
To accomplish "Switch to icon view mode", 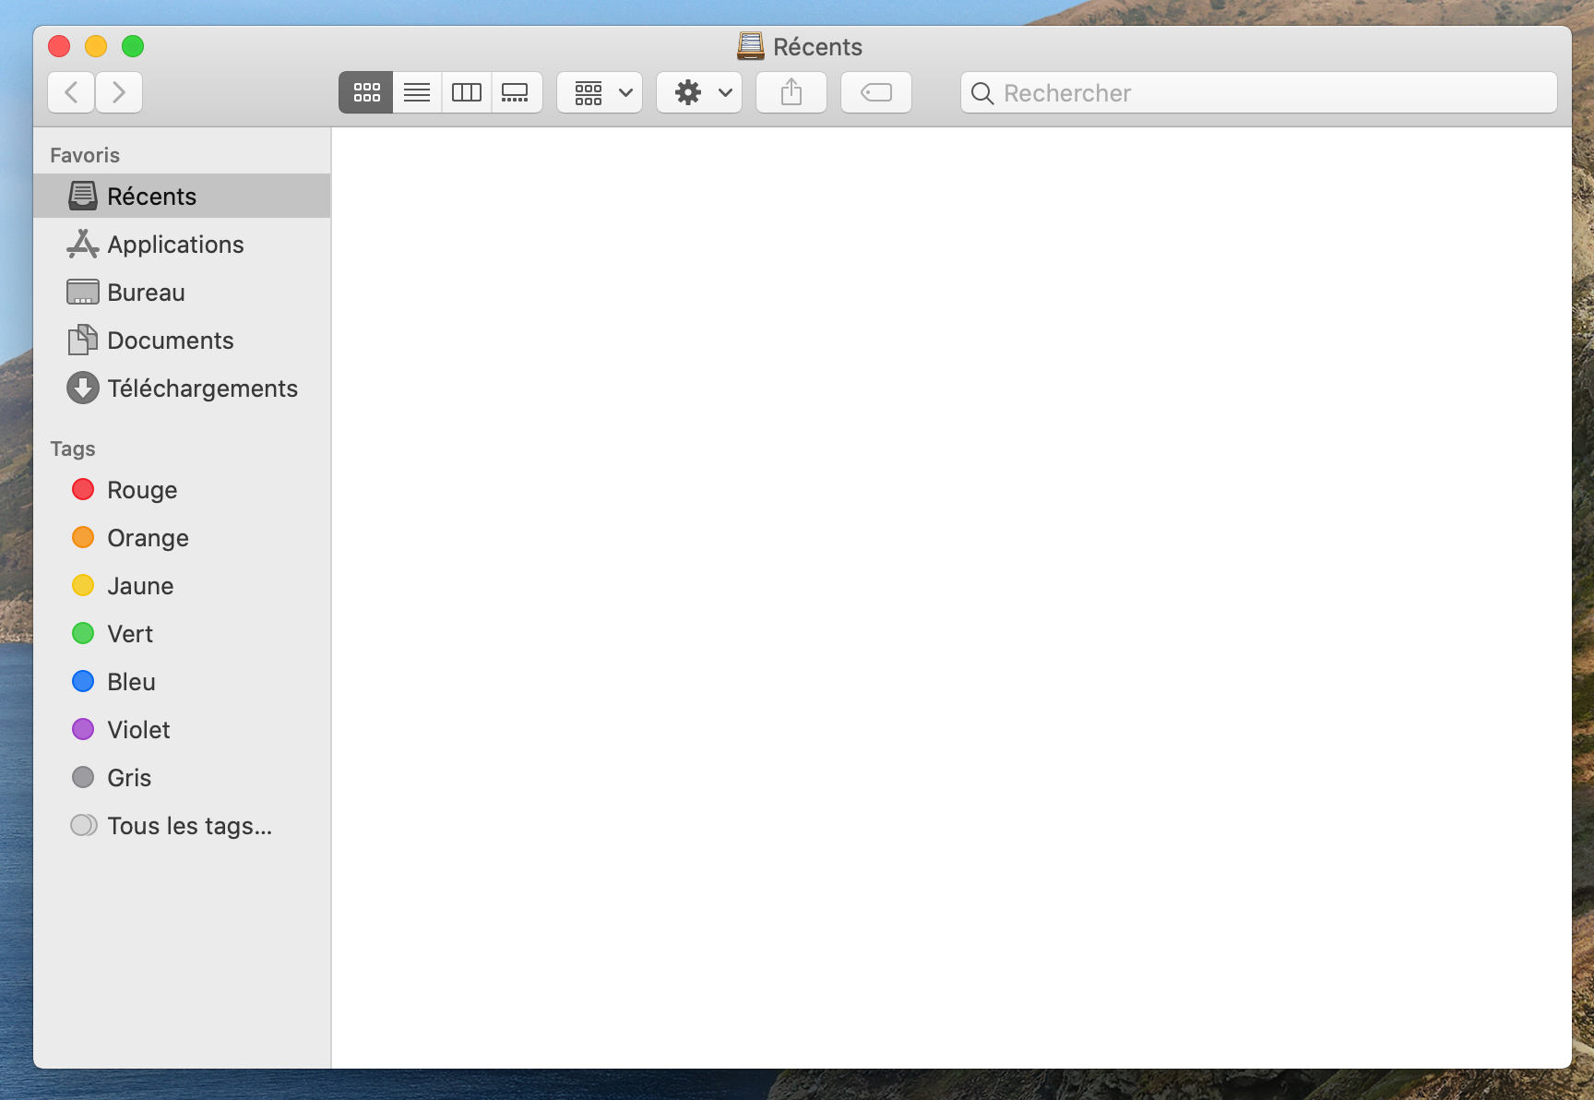I will tap(366, 92).
